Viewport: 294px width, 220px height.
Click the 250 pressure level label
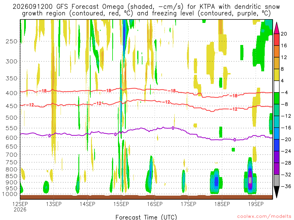tap(11, 41)
